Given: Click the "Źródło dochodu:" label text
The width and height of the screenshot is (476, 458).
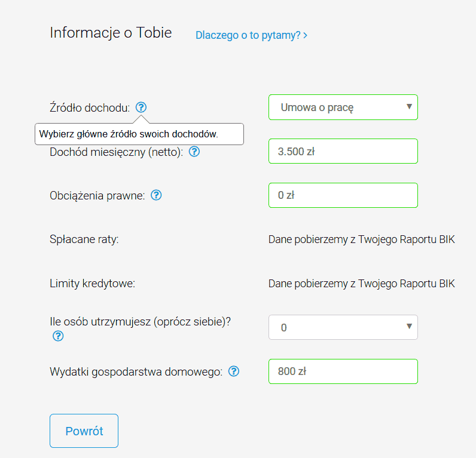Looking at the screenshot, I should coord(90,108).
